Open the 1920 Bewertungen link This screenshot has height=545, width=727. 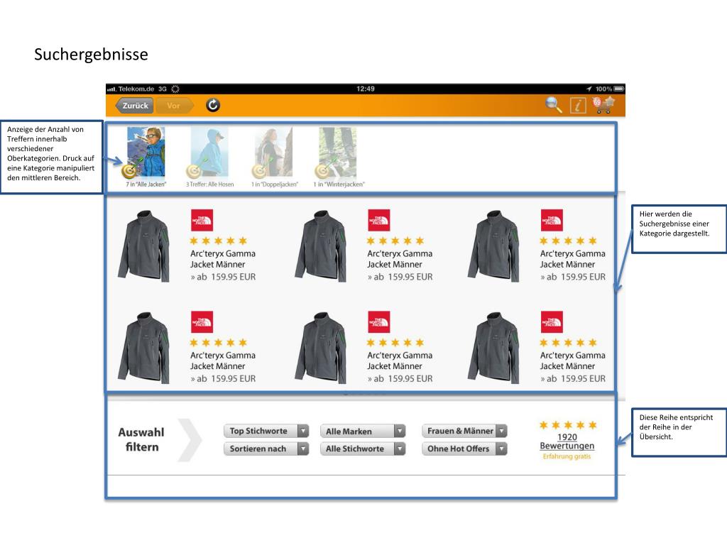pyautogui.click(x=567, y=441)
